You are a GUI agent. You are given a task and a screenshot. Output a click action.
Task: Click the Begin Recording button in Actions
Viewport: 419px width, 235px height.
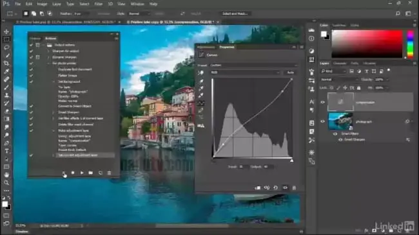pos(73,173)
